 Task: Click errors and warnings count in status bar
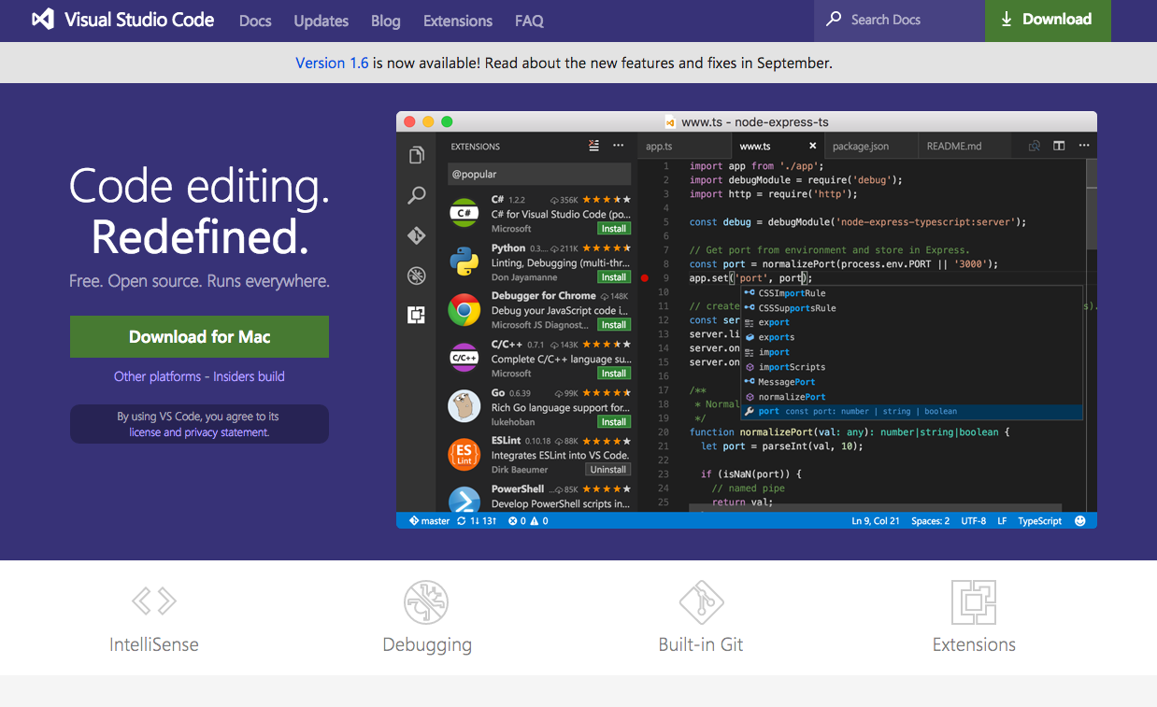(528, 521)
